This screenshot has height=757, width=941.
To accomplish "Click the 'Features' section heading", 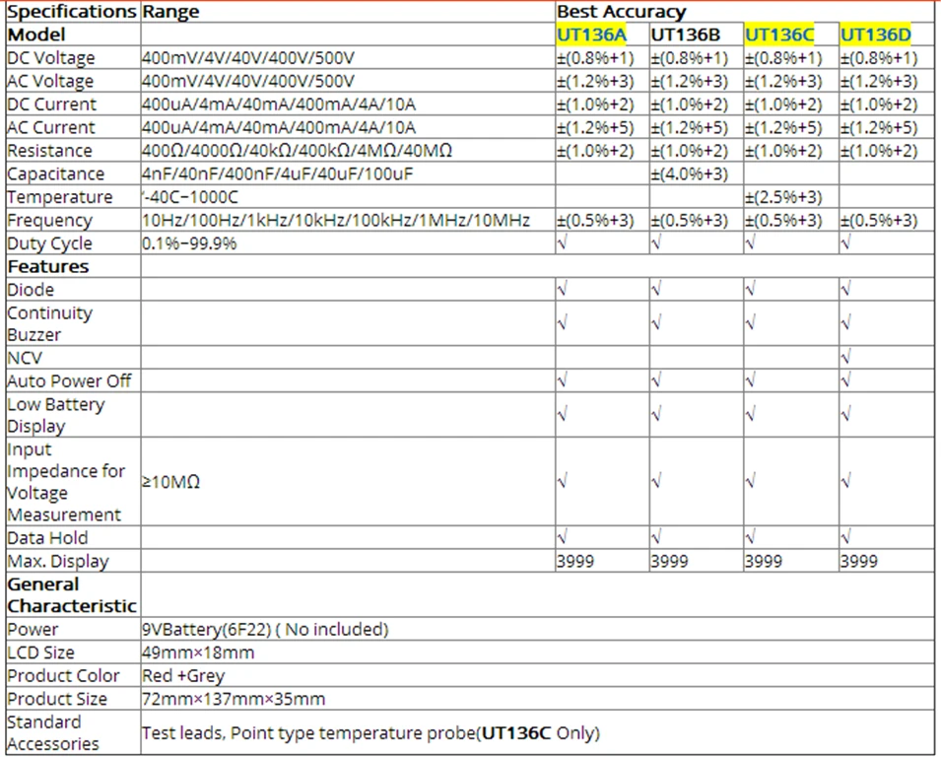I will [48, 266].
